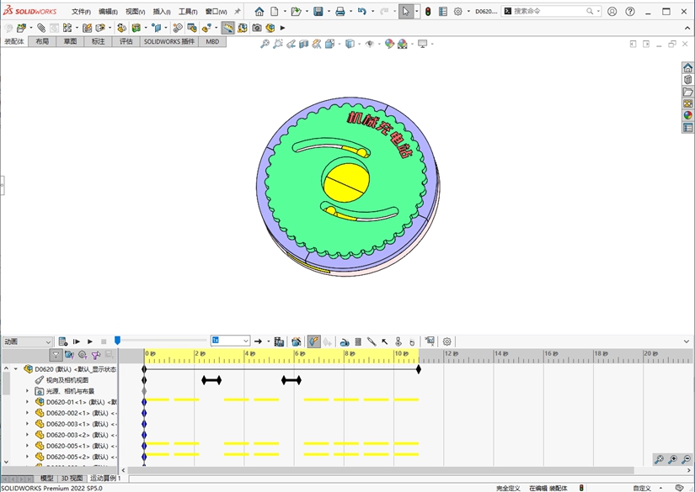Click the Save Animation icon

(x=279, y=341)
